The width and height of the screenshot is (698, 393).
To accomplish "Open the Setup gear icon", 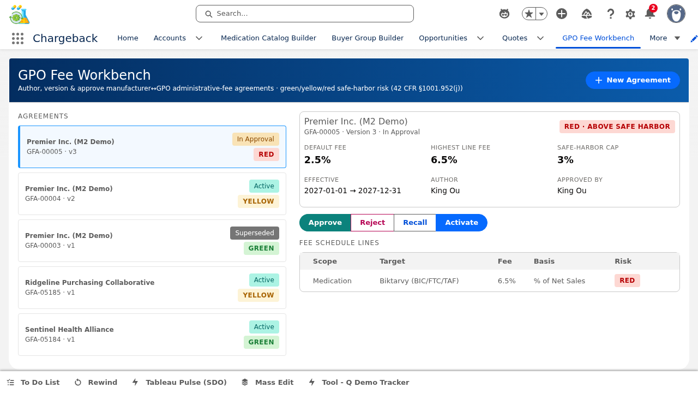I will (x=630, y=14).
